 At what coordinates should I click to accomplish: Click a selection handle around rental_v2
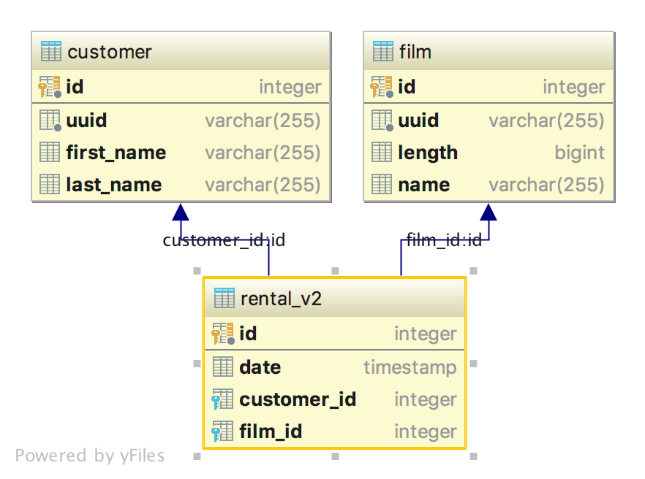point(197,270)
